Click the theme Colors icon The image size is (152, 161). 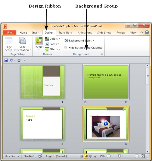47,38
